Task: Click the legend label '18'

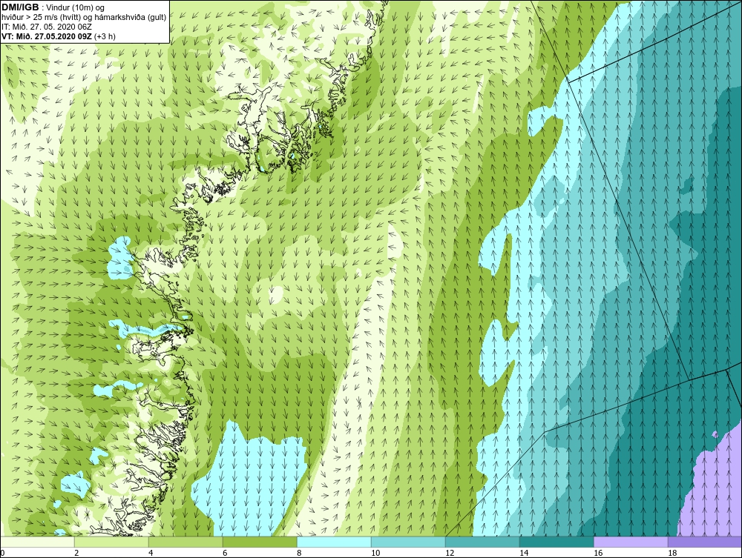Action: [672, 553]
